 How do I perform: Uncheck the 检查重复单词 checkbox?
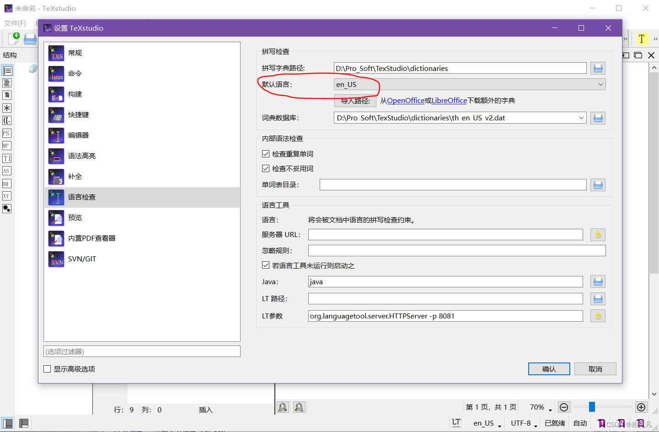click(x=266, y=153)
